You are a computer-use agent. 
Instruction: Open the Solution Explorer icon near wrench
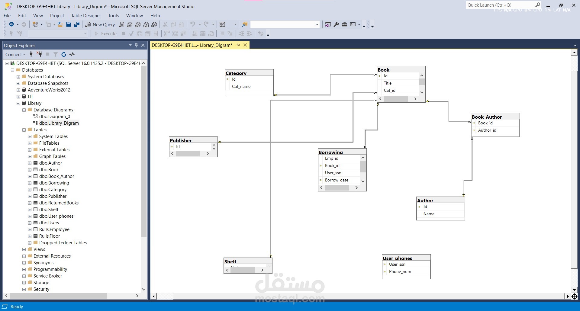(328, 24)
